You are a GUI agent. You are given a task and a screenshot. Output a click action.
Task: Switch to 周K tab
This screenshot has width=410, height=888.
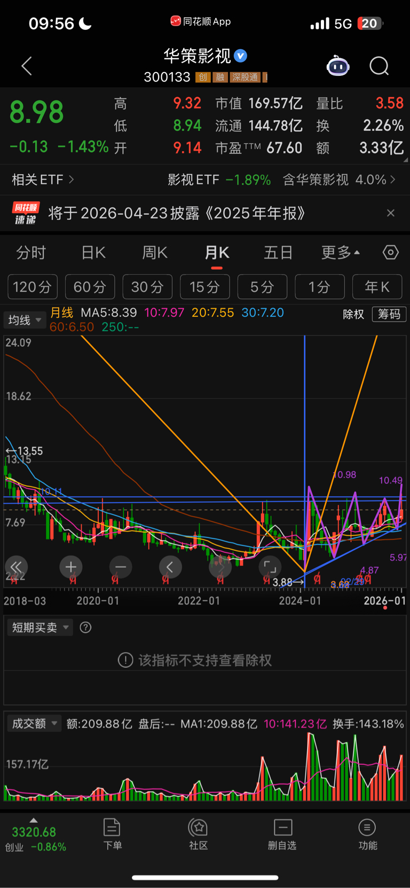[x=155, y=253]
